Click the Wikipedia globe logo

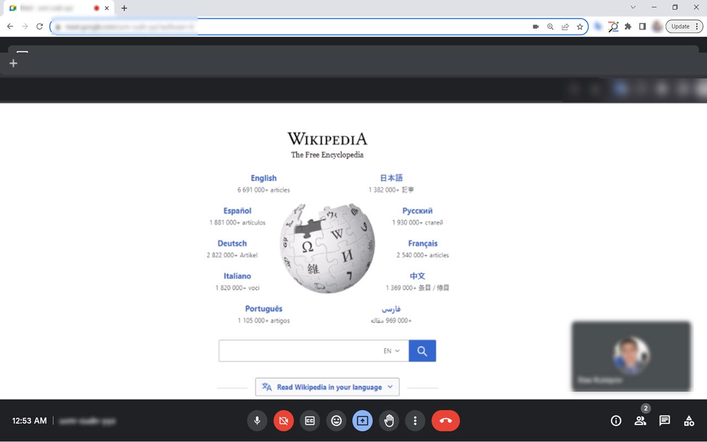click(328, 248)
